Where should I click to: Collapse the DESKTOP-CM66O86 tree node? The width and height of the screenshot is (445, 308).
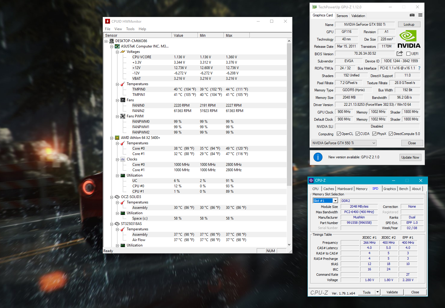[106, 41]
